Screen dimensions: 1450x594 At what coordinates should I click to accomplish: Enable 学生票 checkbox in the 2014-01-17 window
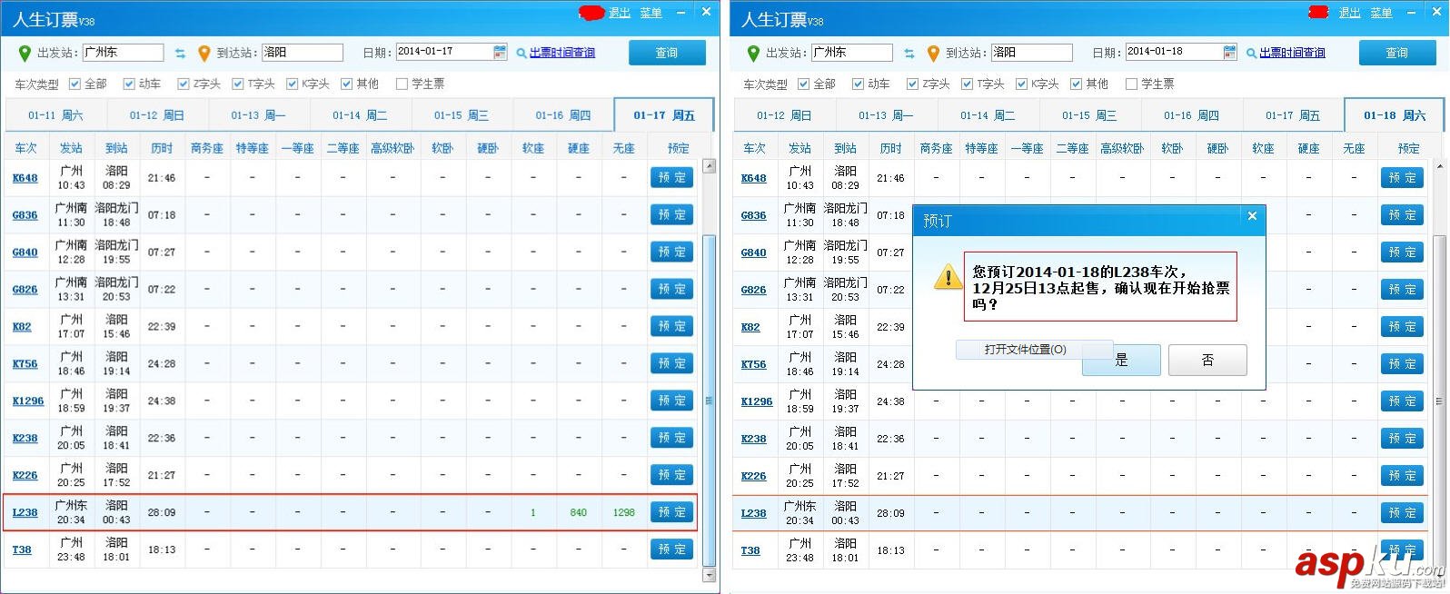tap(402, 84)
